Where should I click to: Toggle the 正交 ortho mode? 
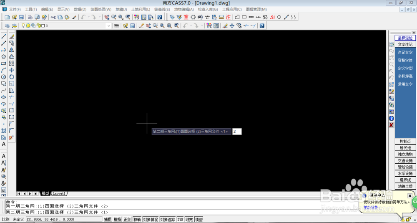click(x=127, y=220)
